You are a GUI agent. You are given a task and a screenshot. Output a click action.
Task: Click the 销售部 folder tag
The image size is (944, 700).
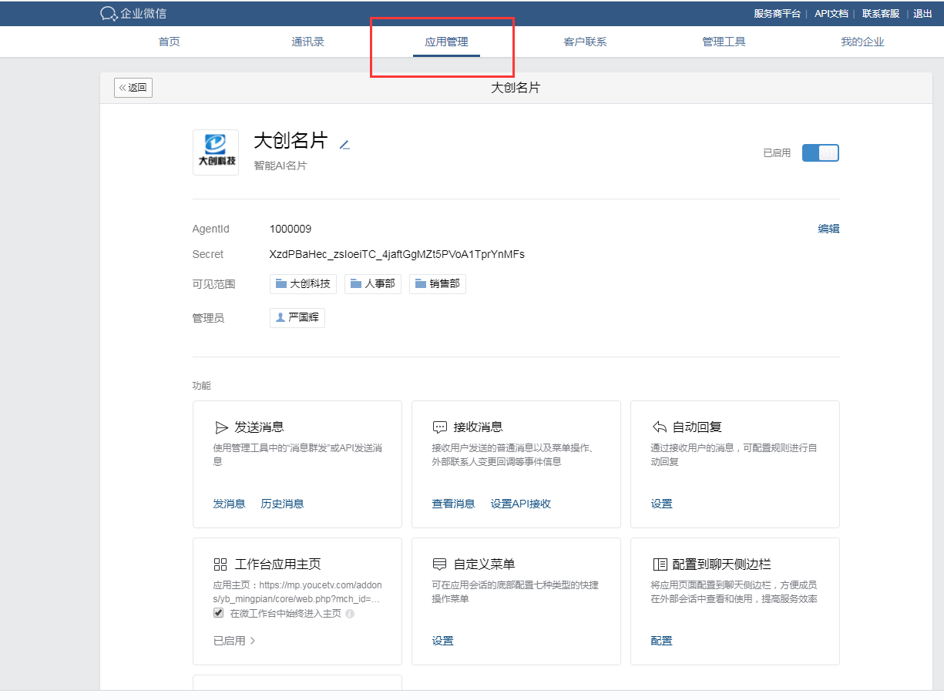(x=438, y=284)
